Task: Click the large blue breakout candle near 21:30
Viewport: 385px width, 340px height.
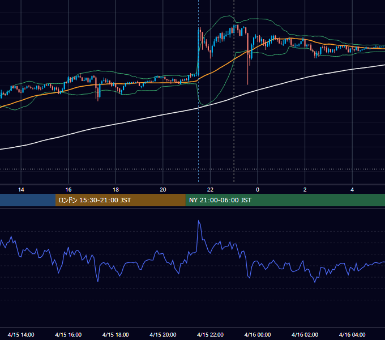Action: 198,52
